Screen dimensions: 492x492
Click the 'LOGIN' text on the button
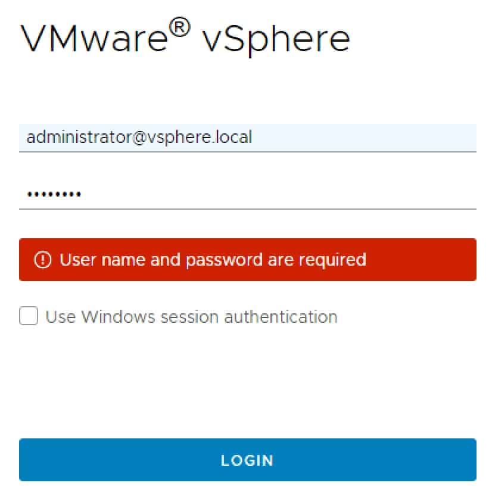pyautogui.click(x=247, y=460)
